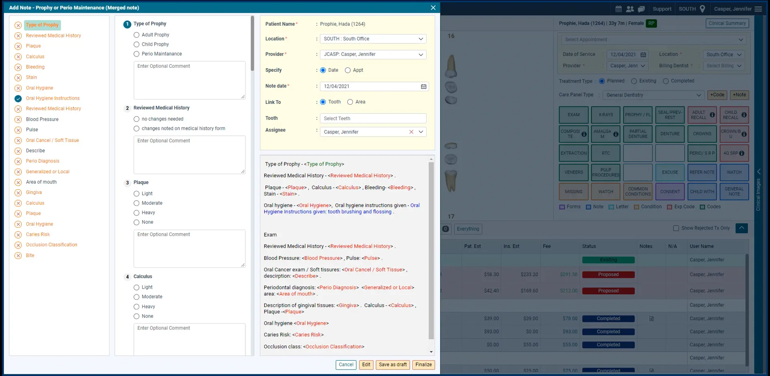Click Save as draft
The image size is (770, 376).
393,365
